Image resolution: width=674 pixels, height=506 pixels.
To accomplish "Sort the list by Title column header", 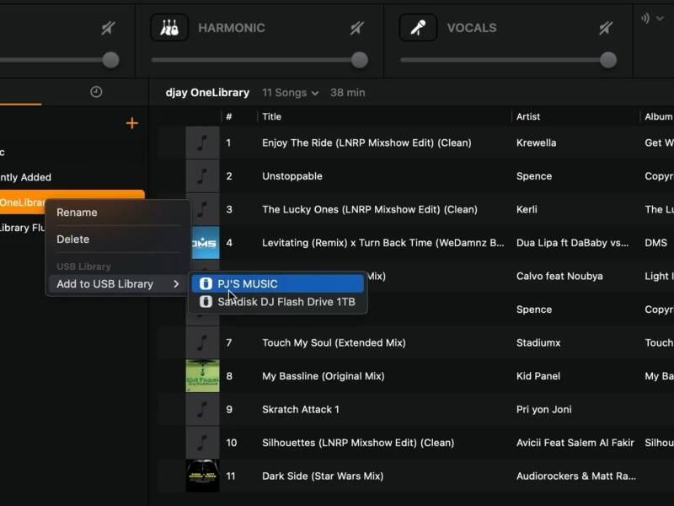I will [271, 116].
